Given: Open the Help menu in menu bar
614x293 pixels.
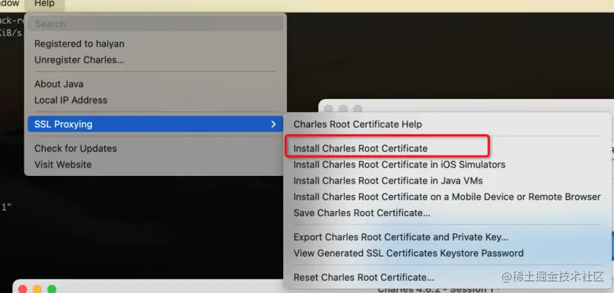Looking at the screenshot, I should click(44, 4).
